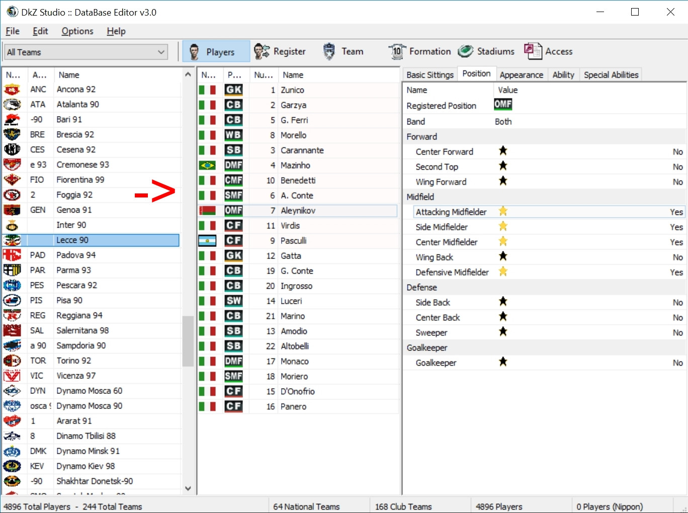The image size is (688, 513).
Task: Click the Torino 92 team crest
Action: tap(12, 361)
